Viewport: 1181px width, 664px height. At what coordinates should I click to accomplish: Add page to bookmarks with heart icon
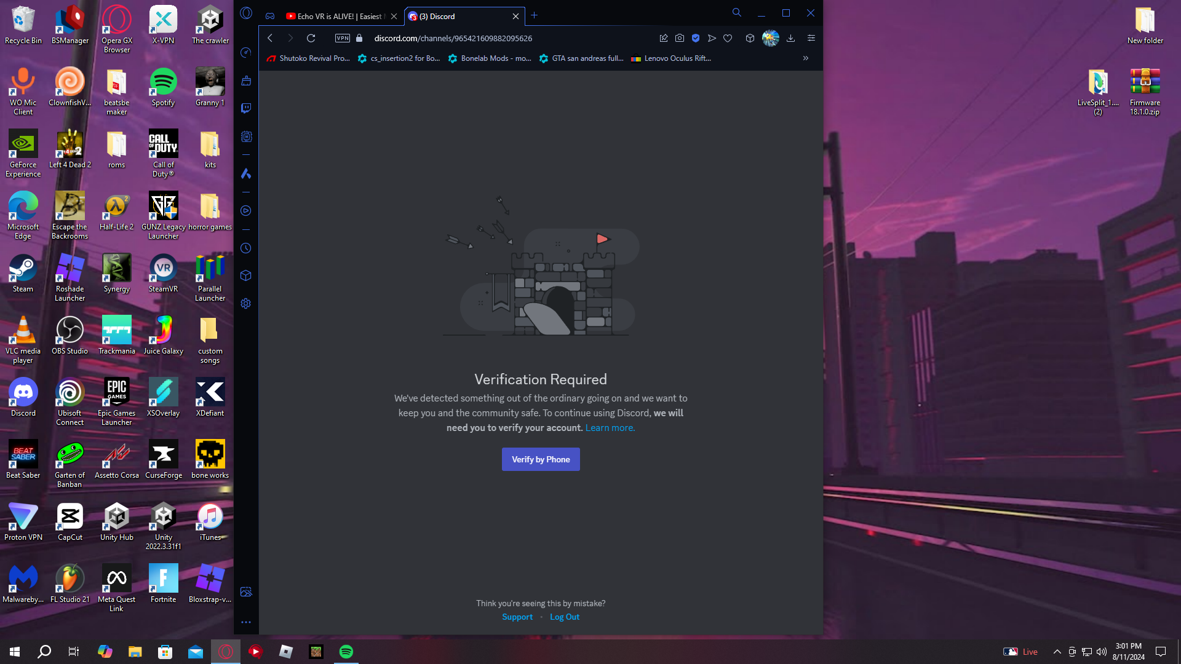728,38
